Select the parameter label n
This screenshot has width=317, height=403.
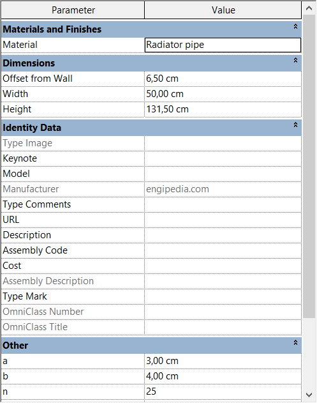coord(5,392)
